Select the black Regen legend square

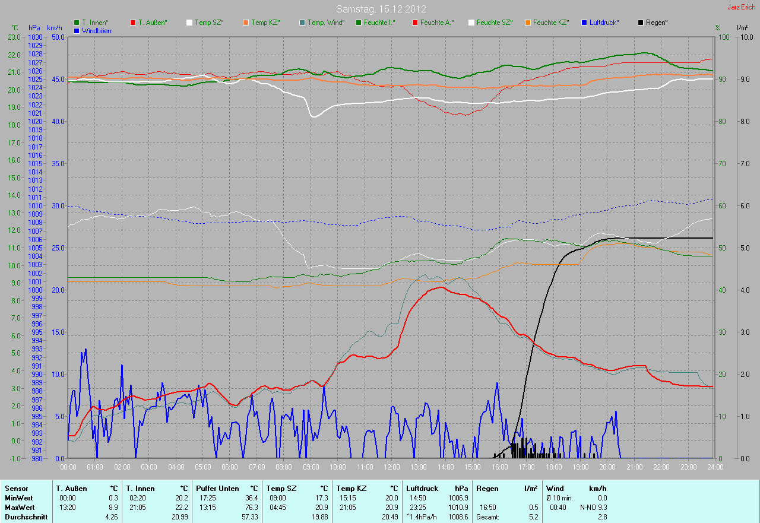pos(641,23)
